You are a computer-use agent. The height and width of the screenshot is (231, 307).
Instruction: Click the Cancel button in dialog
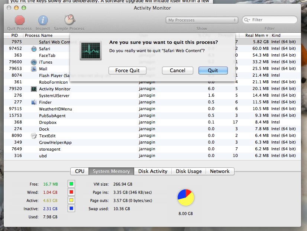(178, 71)
